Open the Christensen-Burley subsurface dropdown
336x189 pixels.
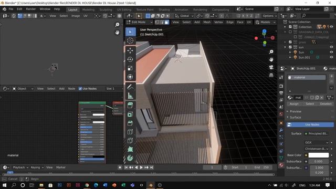(x=317, y=149)
